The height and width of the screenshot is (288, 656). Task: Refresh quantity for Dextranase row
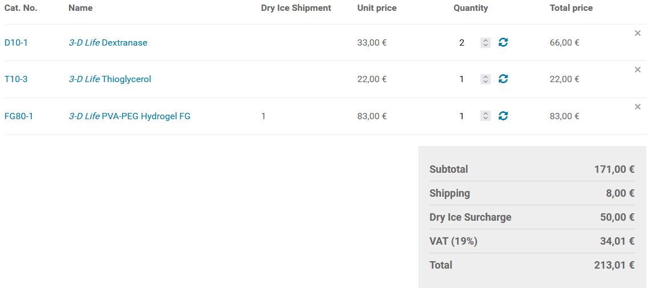coord(503,42)
